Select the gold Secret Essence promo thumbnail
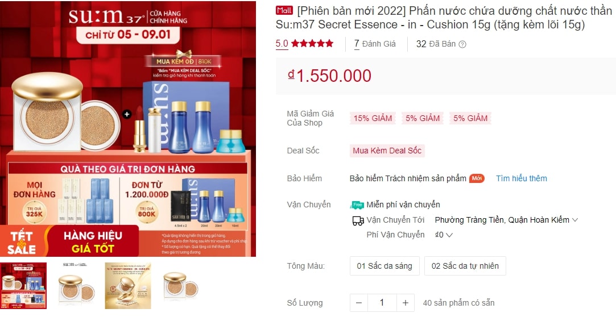The image size is (616, 317). click(x=128, y=286)
